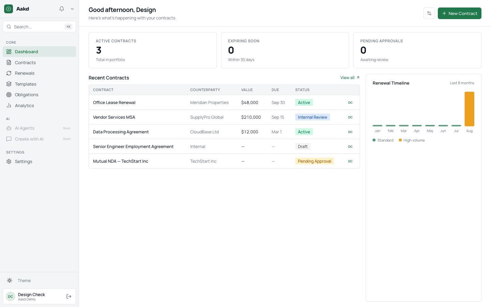The width and height of the screenshot is (491, 307).
Task: Click the Dashboard grid icon
Action: tap(9, 52)
